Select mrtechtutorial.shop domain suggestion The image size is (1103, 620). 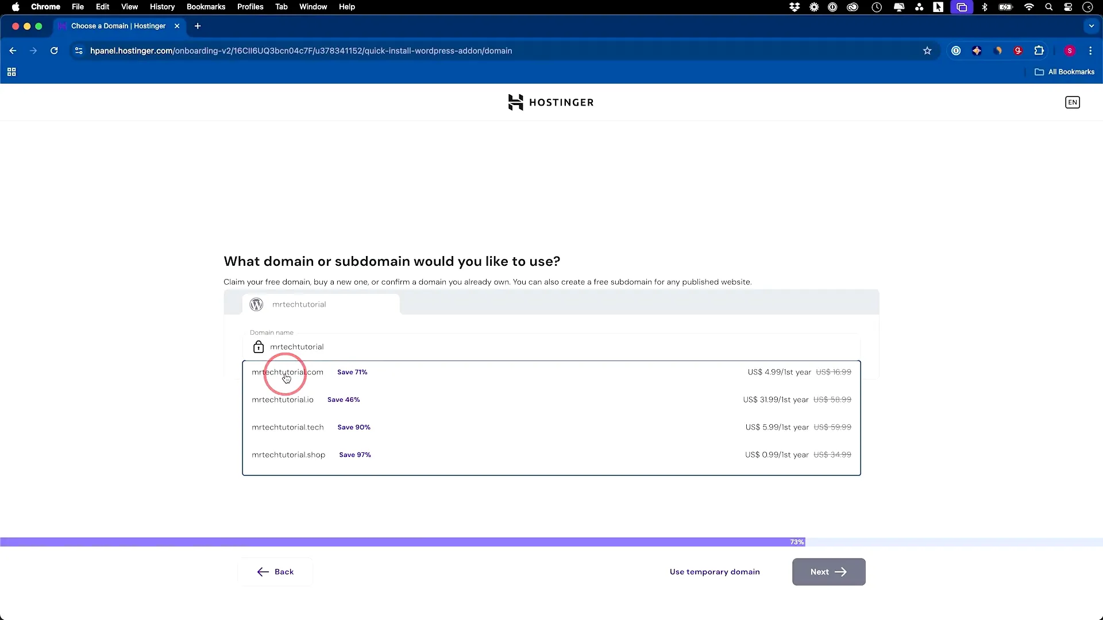551,455
